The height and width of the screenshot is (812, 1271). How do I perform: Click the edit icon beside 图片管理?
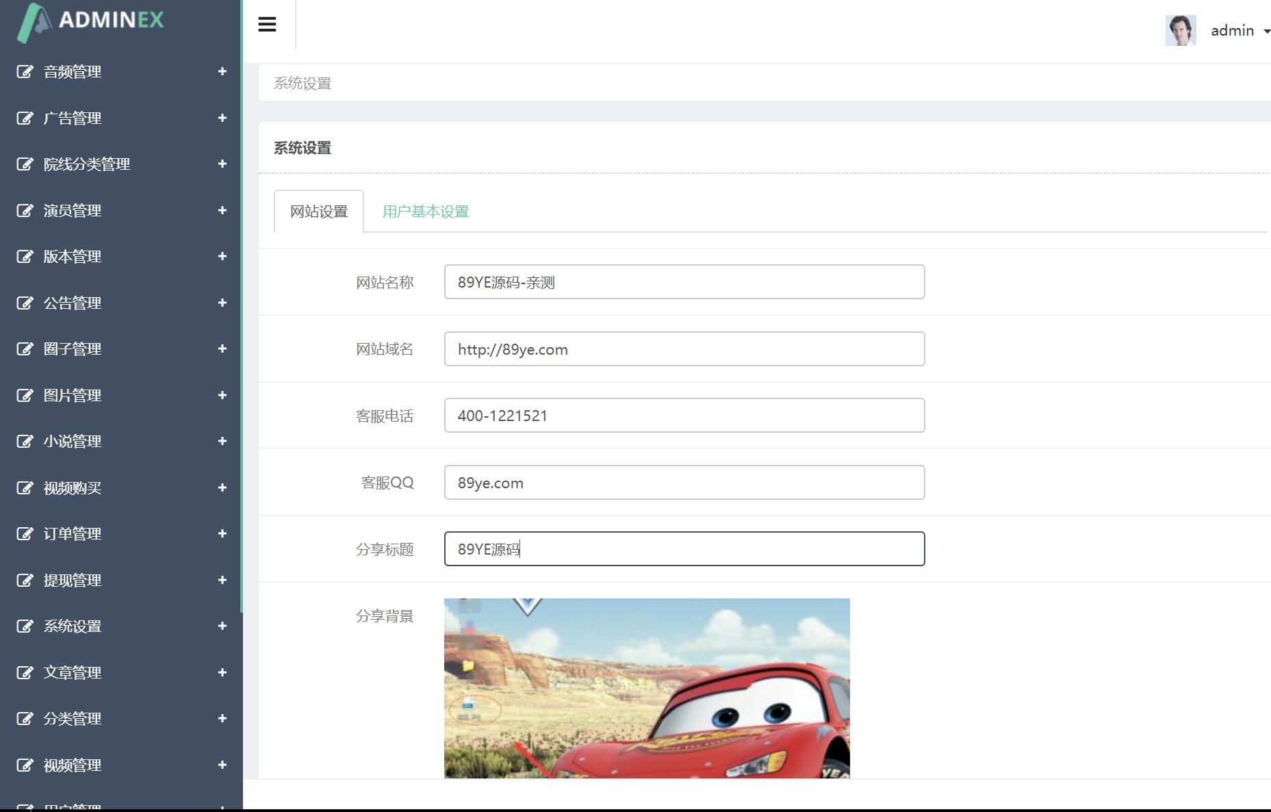[x=25, y=396]
